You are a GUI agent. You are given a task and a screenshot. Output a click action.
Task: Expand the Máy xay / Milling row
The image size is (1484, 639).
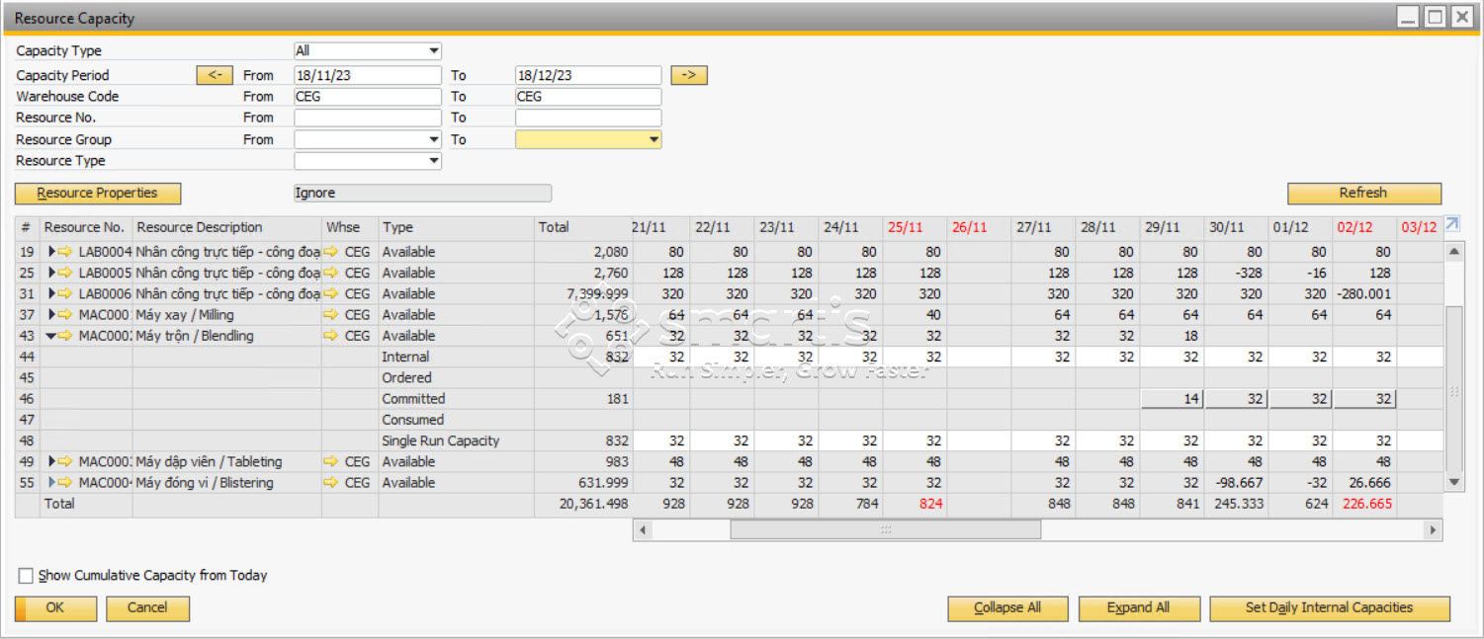[51, 315]
